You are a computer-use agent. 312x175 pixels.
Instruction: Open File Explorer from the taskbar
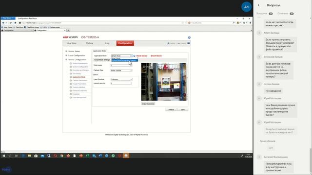(x=29, y=156)
